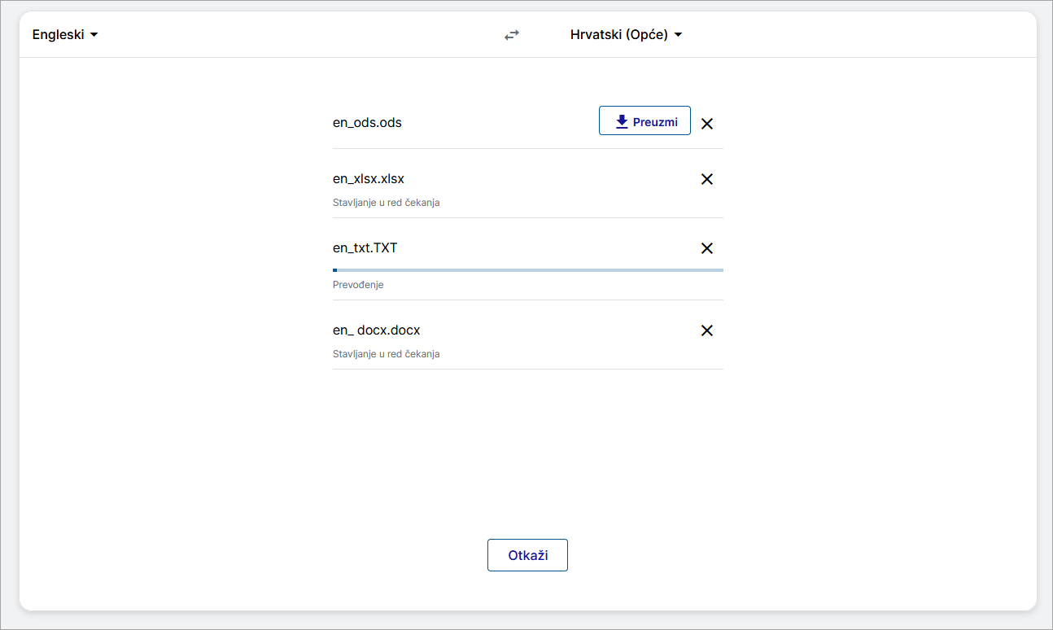1053x630 pixels.
Task: Open the Hrvatski (Opće) target language dropdown
Action: click(626, 35)
